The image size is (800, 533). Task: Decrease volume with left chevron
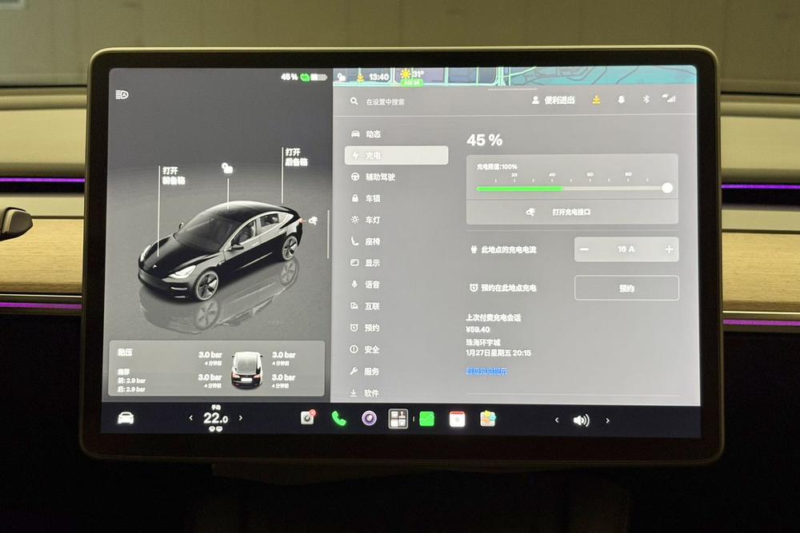pos(557,420)
